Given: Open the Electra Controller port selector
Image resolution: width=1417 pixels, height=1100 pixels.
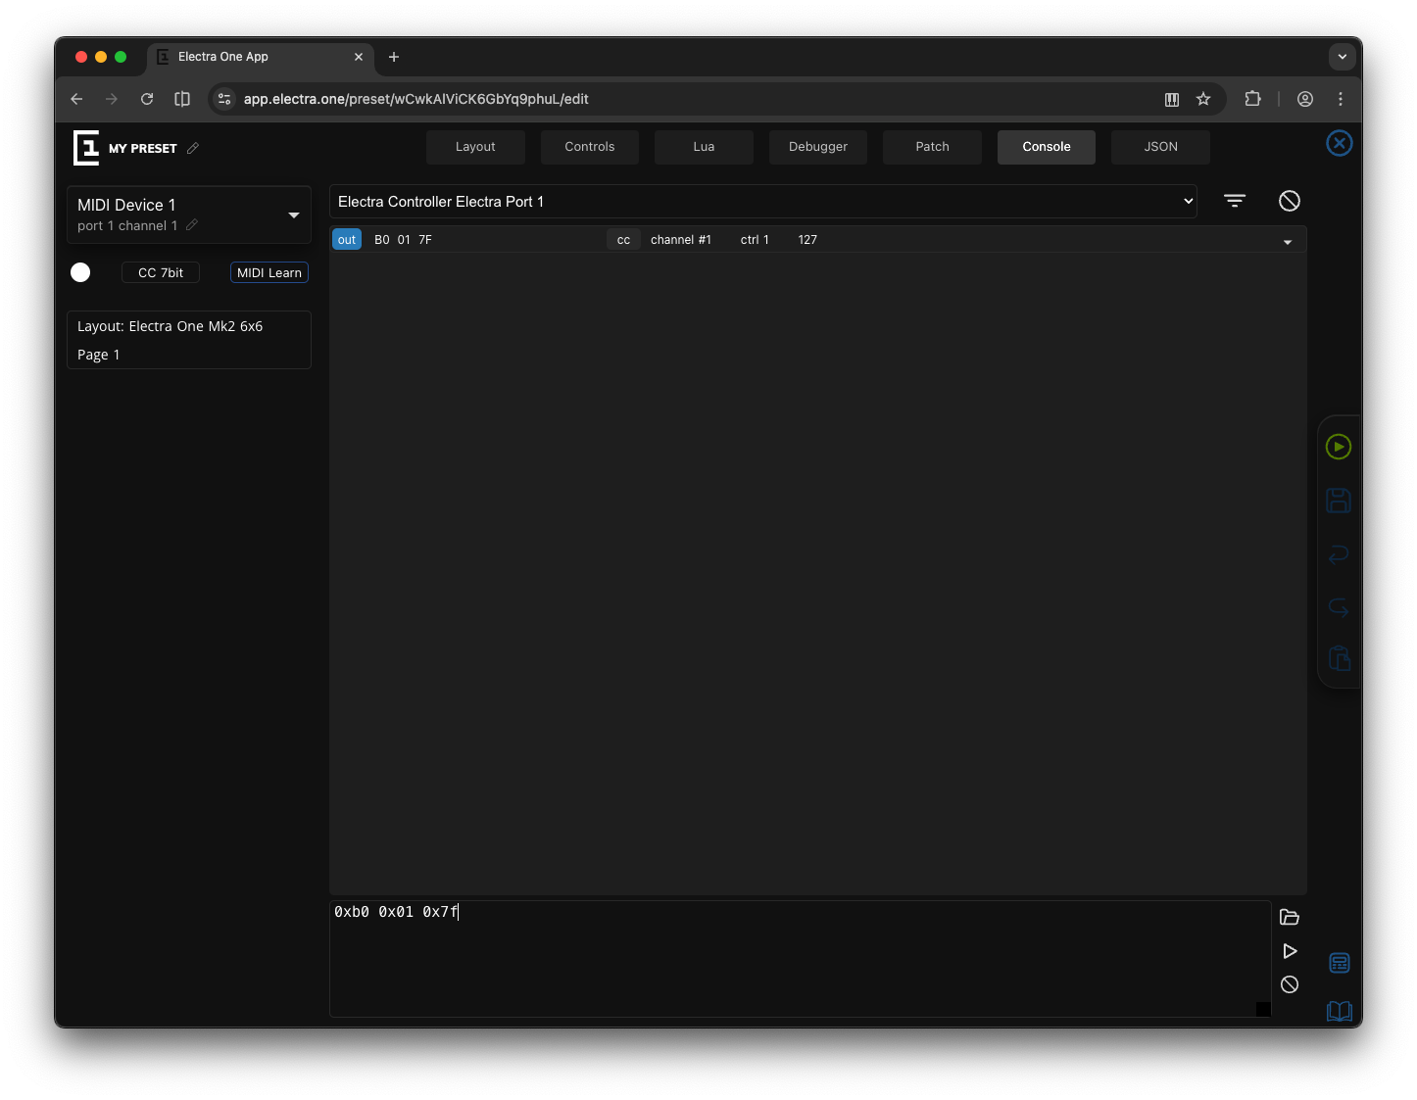Looking at the screenshot, I should (762, 202).
